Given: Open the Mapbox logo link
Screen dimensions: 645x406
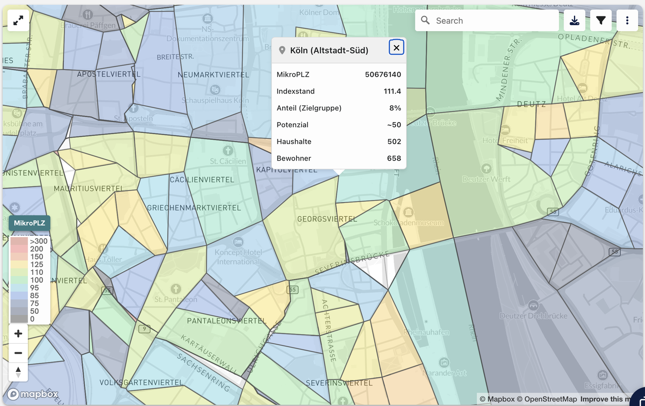Looking at the screenshot, I should pos(33,394).
